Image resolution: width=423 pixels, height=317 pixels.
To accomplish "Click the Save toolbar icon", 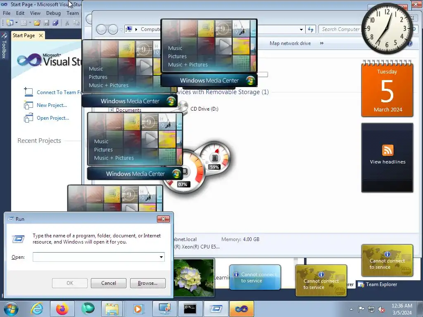I will tap(46, 23).
